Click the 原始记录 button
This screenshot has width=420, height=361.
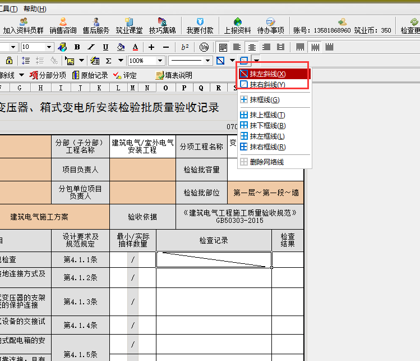[x=90, y=75]
